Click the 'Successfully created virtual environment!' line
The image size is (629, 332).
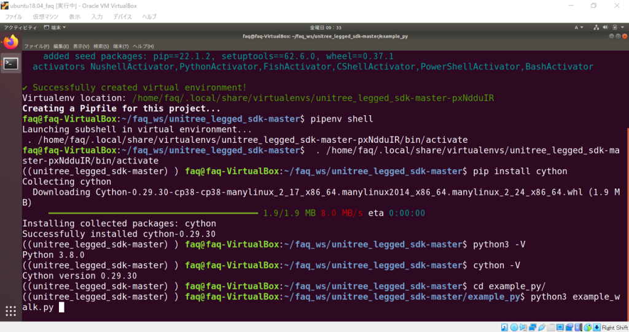tap(135, 87)
